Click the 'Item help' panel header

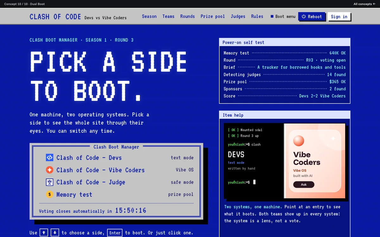point(285,115)
